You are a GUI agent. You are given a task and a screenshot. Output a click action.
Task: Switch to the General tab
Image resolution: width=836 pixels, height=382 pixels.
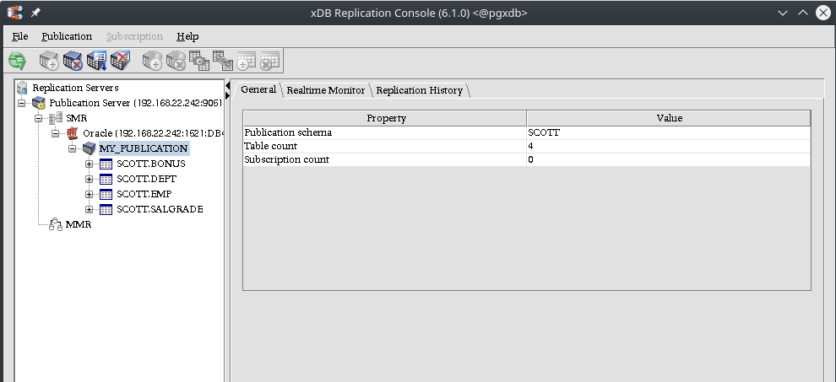(x=258, y=89)
